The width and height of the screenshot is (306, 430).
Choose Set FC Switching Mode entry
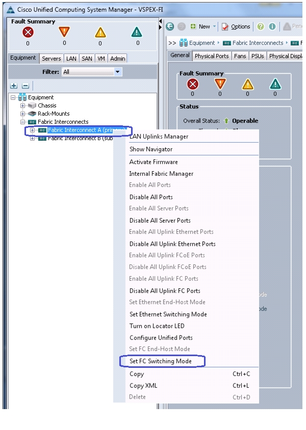point(161,361)
